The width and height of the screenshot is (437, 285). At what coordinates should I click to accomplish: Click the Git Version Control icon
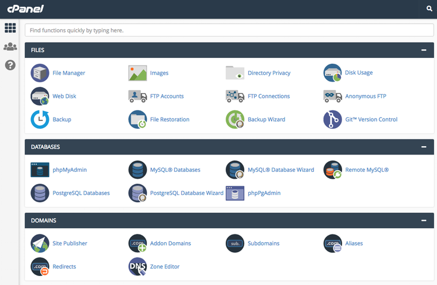coord(333,119)
